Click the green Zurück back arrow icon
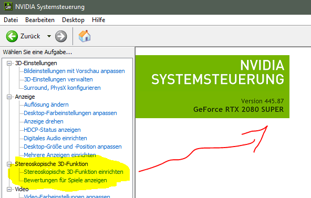The image size is (311, 198). [12, 36]
